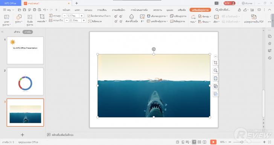Viewport: 274px width, 145px height.
Task: Start slideshow with orange play button
Action: click(x=213, y=142)
